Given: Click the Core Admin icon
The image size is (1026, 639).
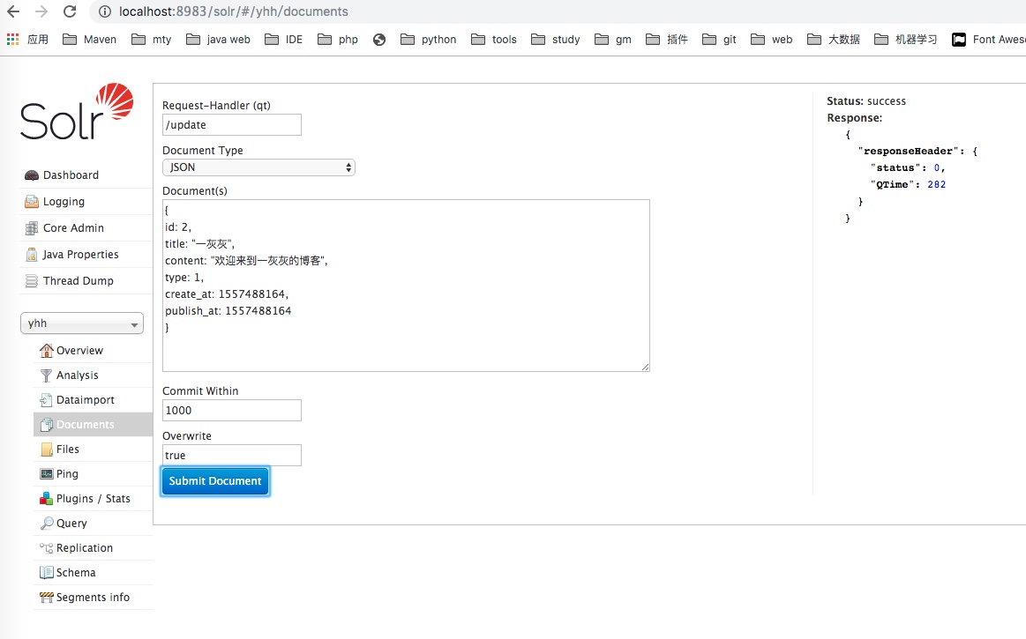Looking at the screenshot, I should click(32, 228).
